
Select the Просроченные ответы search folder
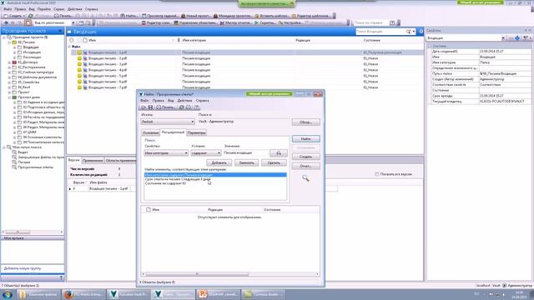[35, 167]
